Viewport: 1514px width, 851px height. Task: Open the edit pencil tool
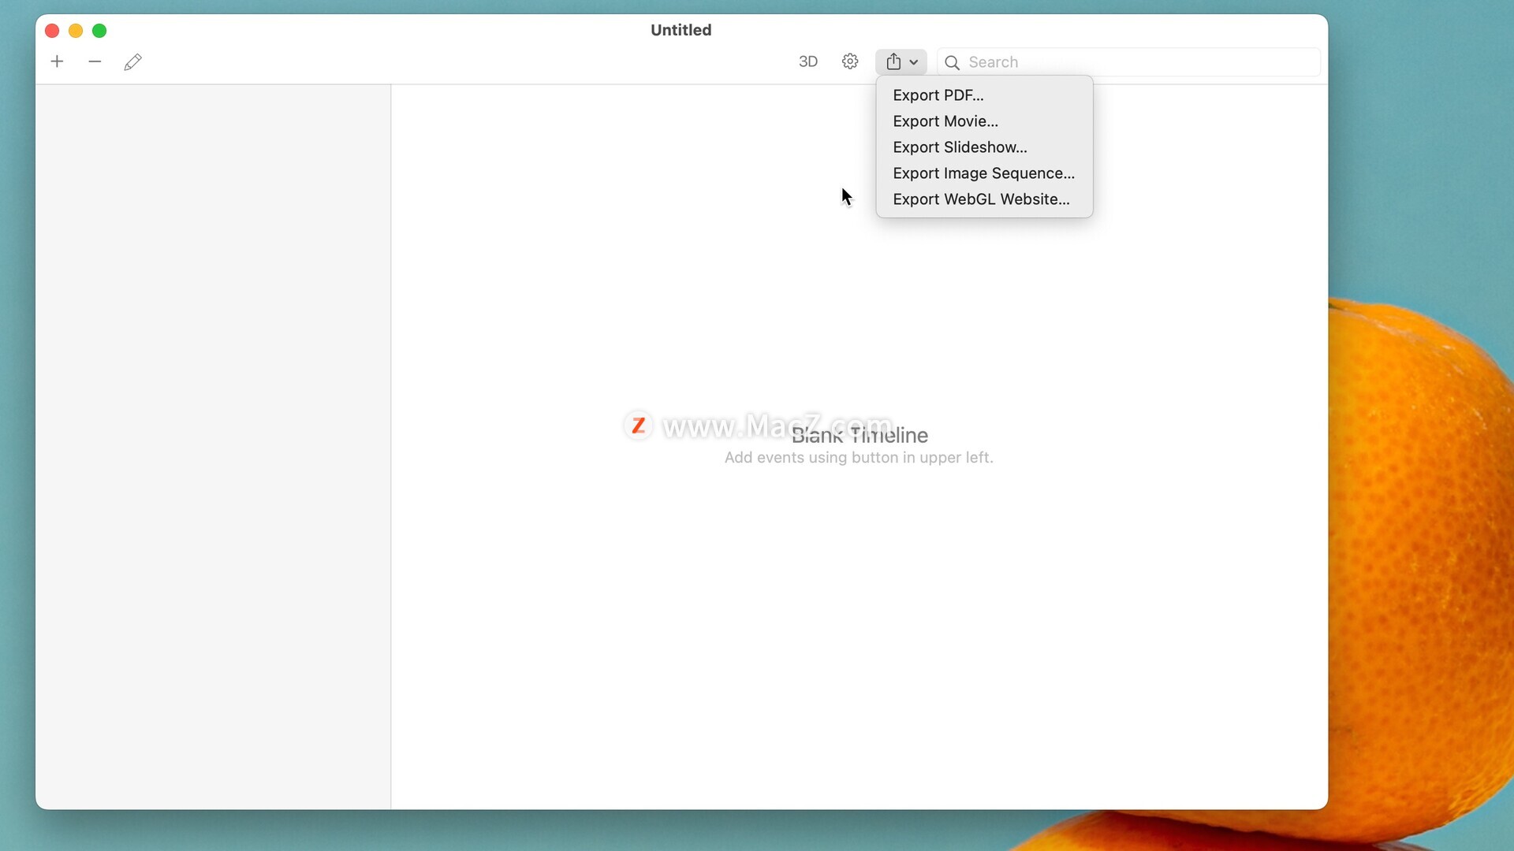pyautogui.click(x=132, y=61)
